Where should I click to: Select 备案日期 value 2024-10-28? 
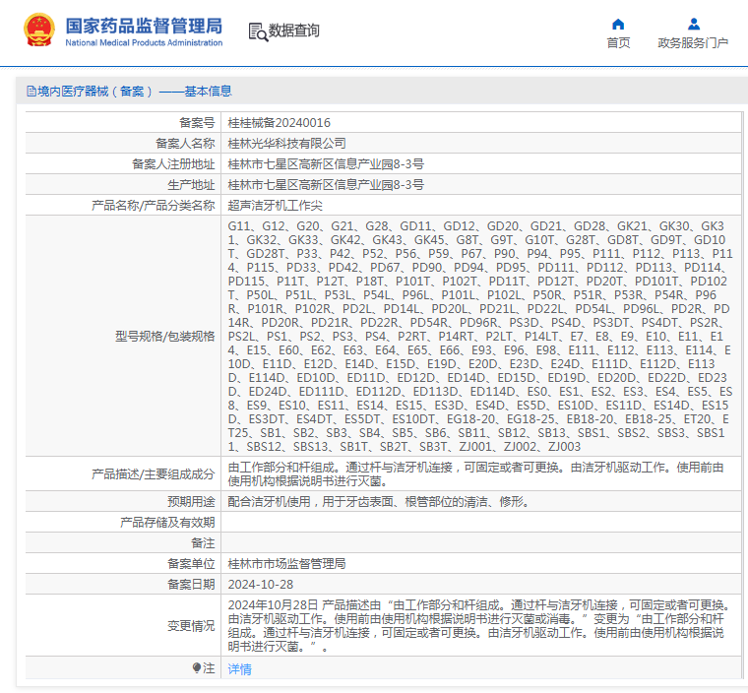[261, 584]
